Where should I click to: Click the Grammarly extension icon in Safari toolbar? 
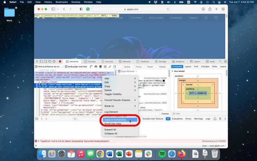[x=88, y=9]
